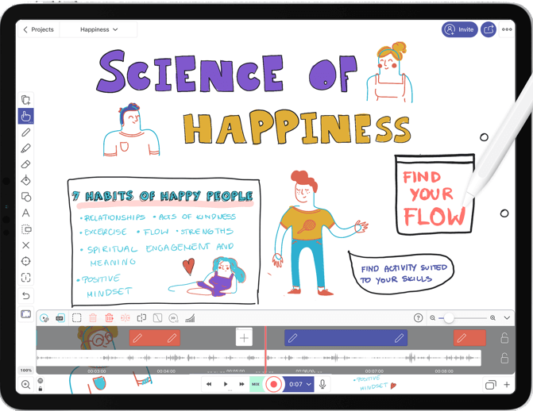Toggle the microphone
Screen dimensions: 533x411
click(x=323, y=384)
